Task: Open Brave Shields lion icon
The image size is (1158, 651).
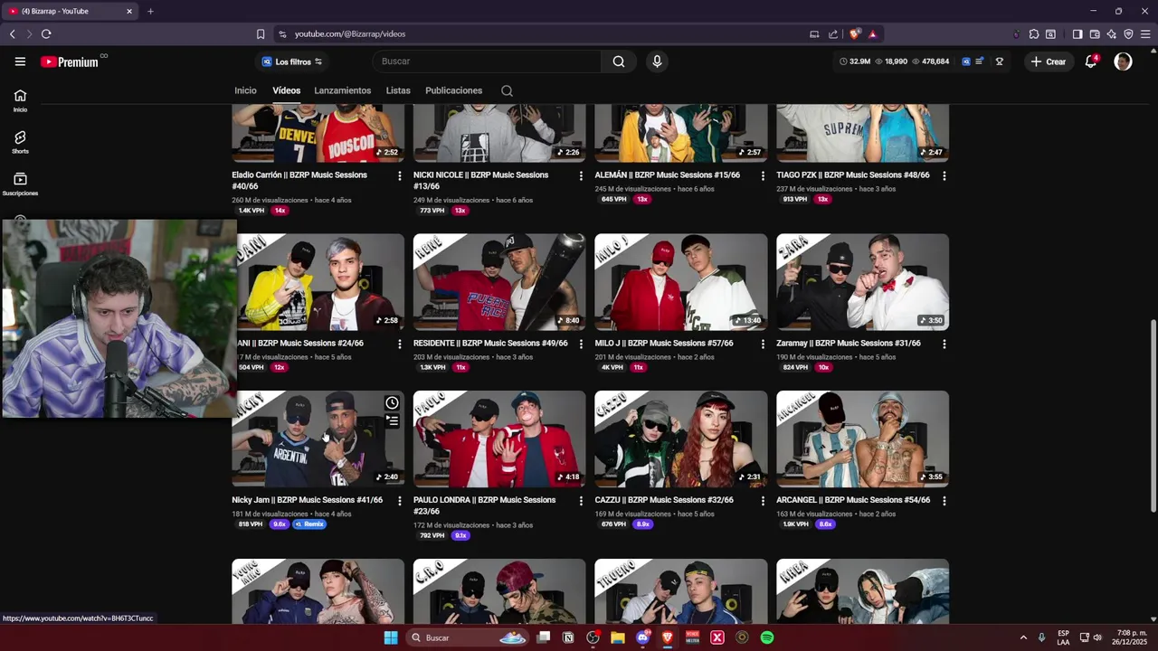Action: click(854, 34)
